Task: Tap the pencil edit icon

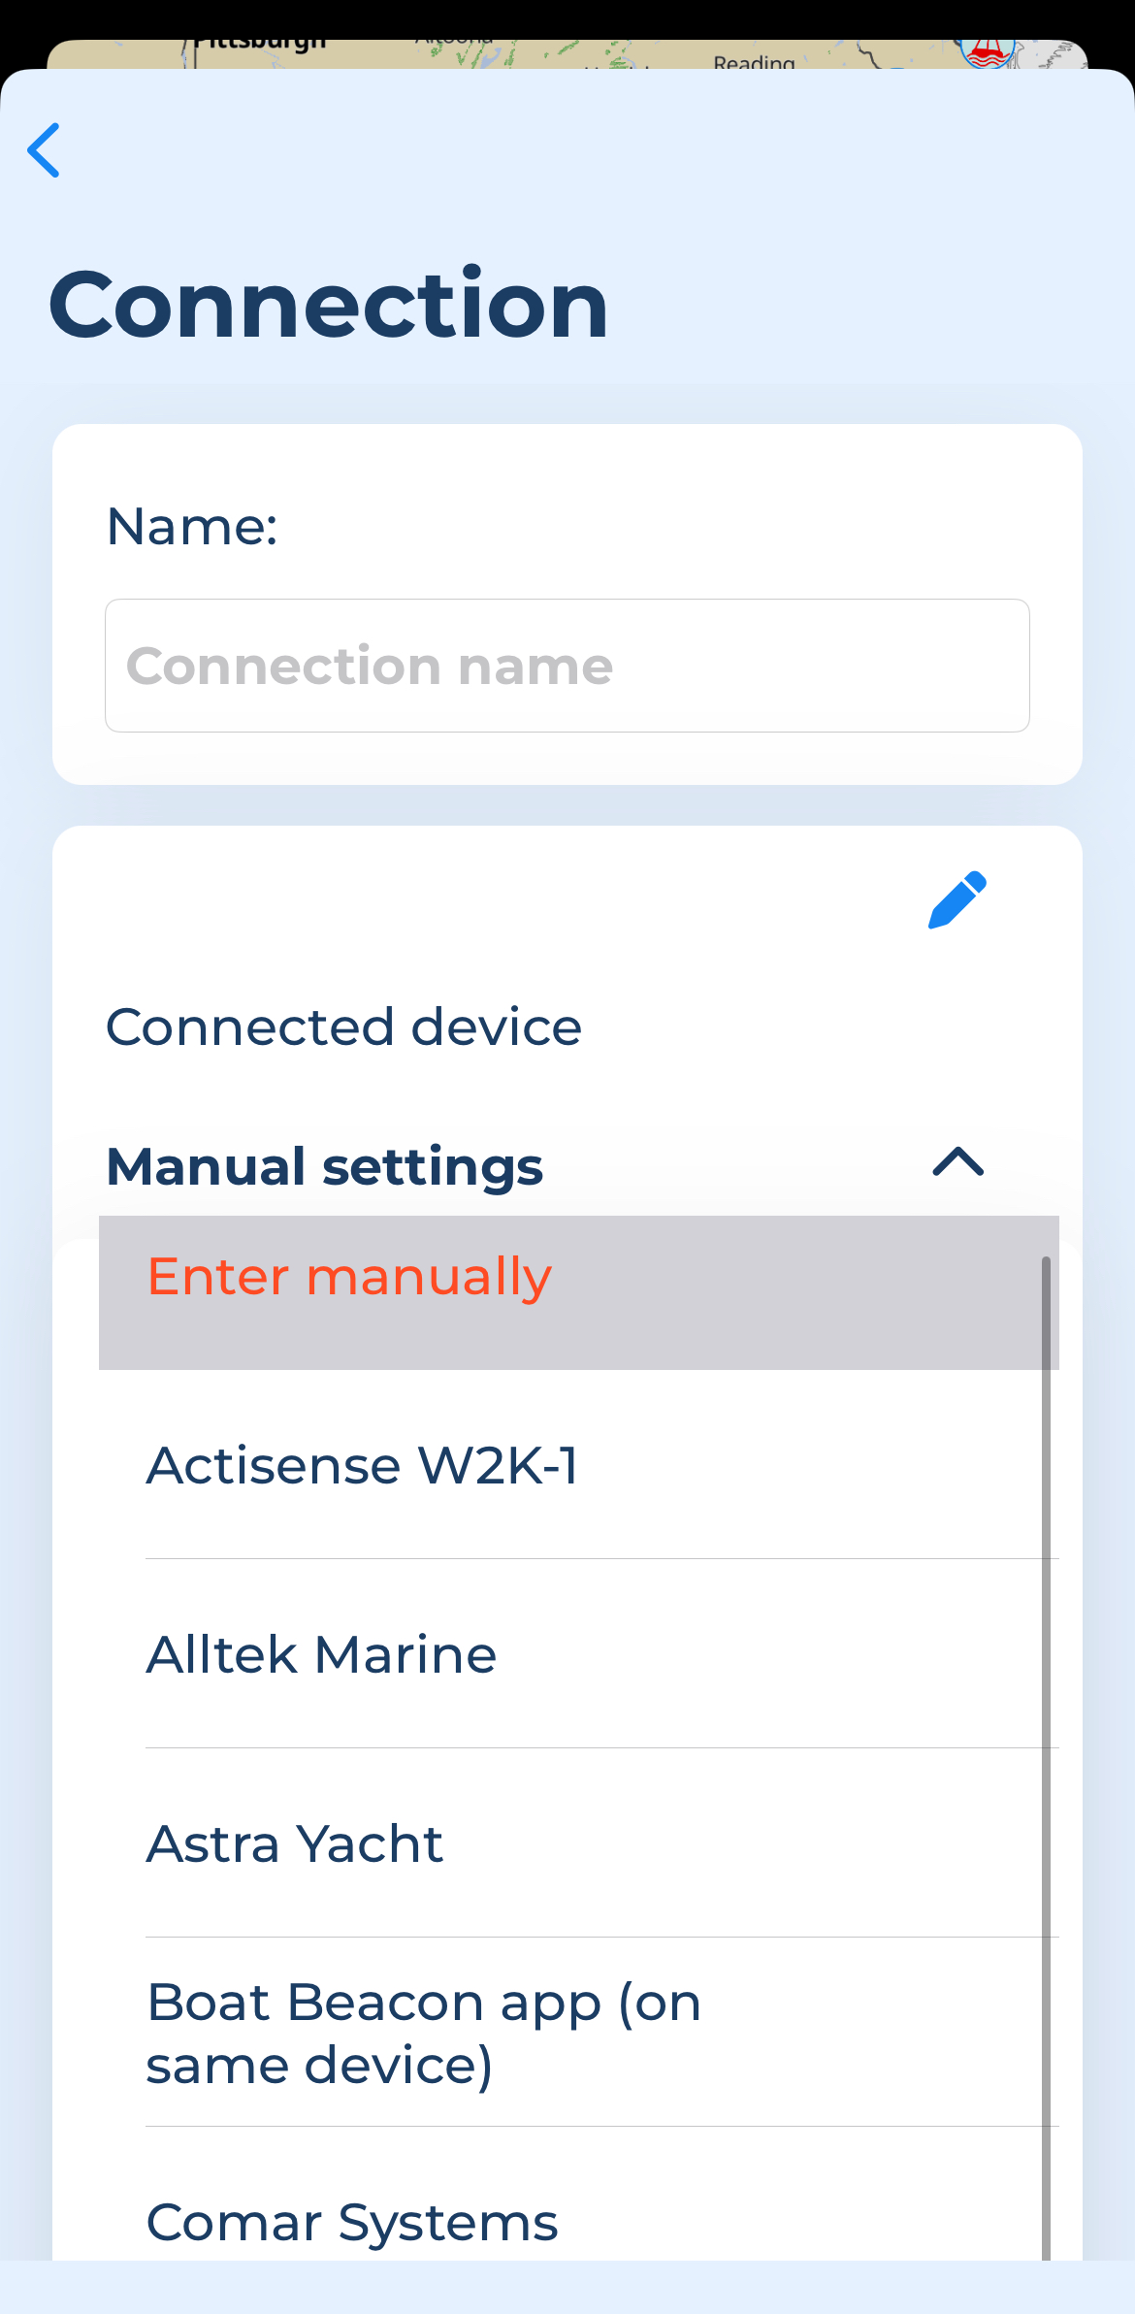Action: pos(957,899)
